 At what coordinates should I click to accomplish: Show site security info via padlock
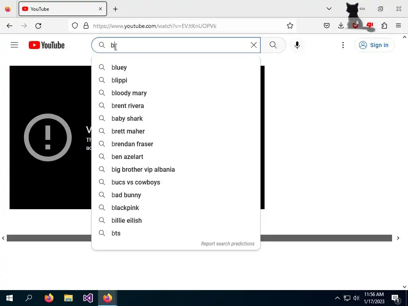(x=86, y=26)
